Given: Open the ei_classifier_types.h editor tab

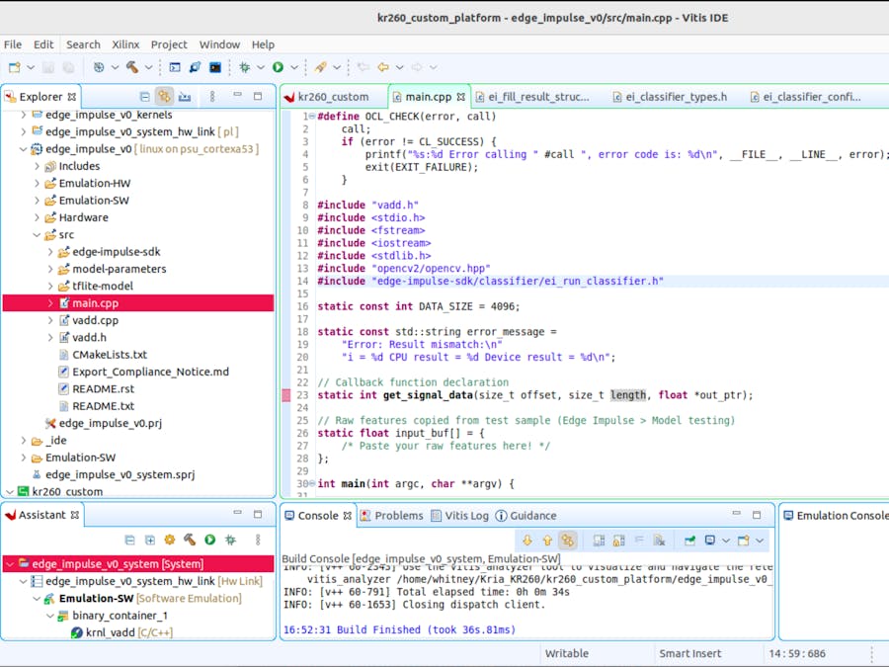Looking at the screenshot, I should [x=676, y=97].
